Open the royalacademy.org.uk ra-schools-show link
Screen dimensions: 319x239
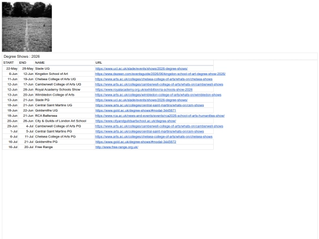coord(144,90)
